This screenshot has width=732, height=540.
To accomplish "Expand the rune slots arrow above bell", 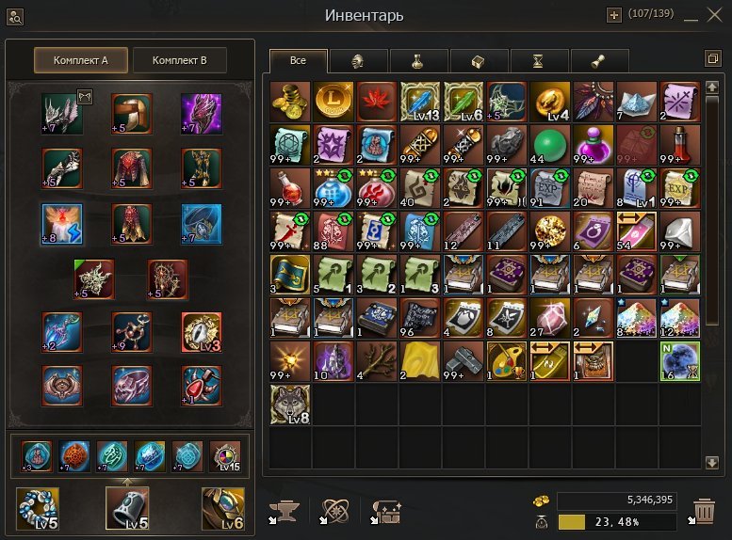I will pos(127,481).
